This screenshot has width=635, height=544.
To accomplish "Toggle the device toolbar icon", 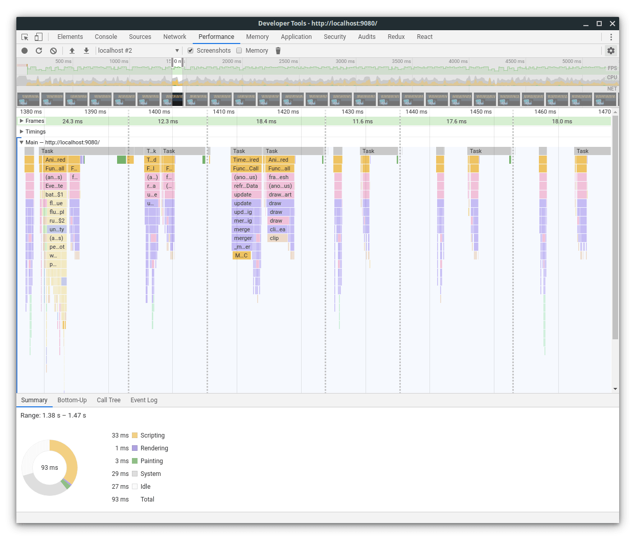I will [x=38, y=37].
